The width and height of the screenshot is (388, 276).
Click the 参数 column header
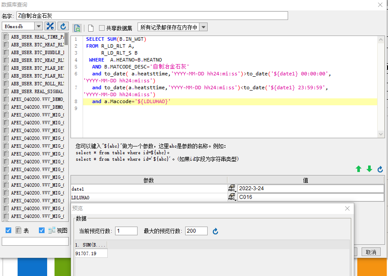tap(149, 180)
